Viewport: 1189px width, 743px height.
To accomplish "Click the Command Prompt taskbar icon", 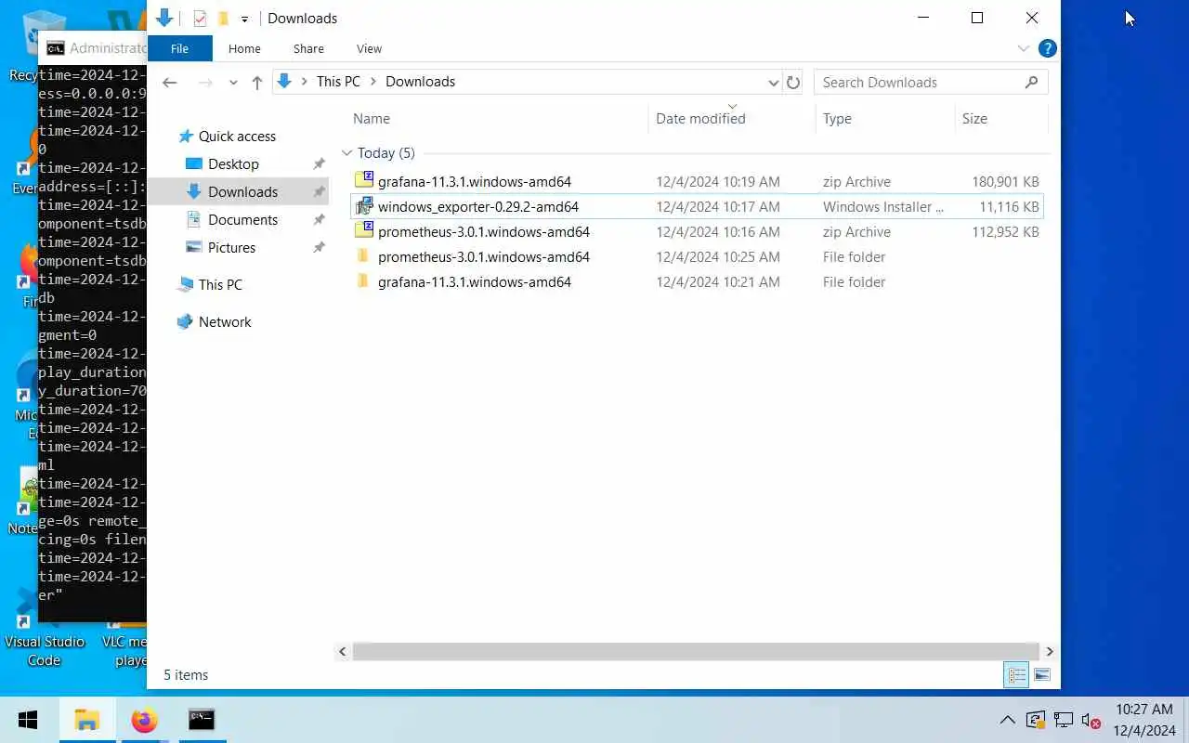I will coord(201,720).
